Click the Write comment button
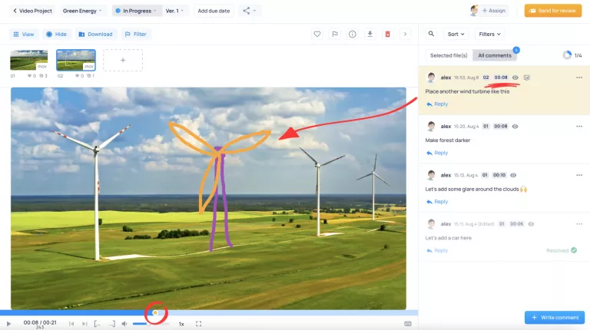Screen dimensions: 590x330 (555, 317)
